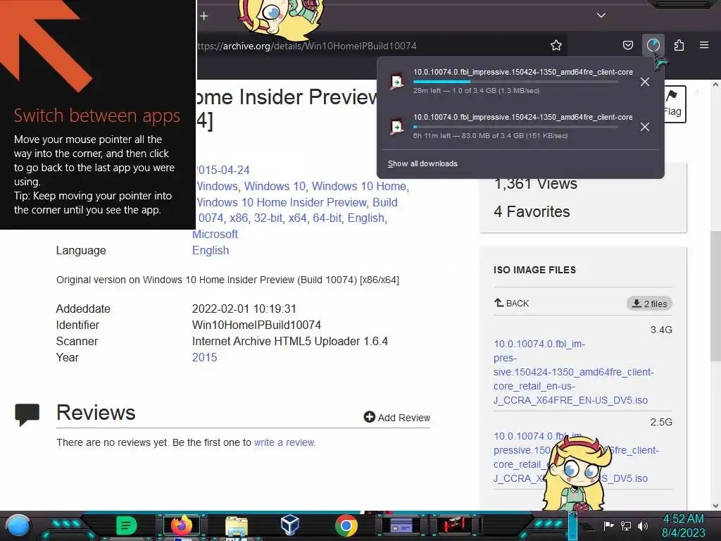Launch Google Chrome from the taskbar

[346, 526]
